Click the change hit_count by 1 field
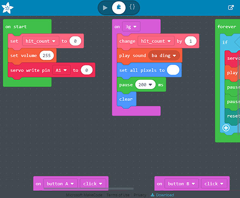The width and height of the screenshot is (240, 198). (190, 41)
